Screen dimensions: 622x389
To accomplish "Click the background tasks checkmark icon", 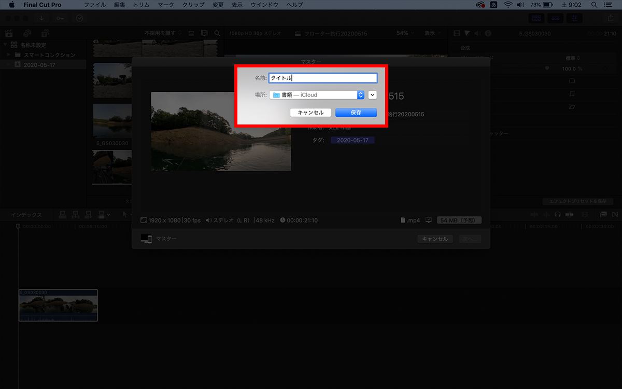I will 79,18.
